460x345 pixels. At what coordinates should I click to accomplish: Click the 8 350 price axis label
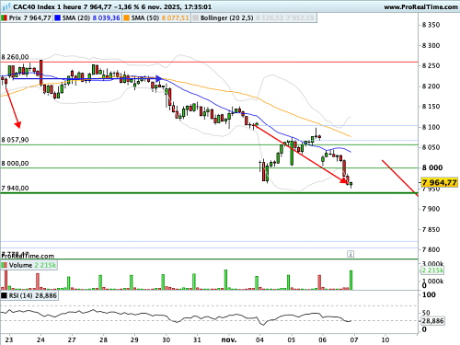click(431, 25)
